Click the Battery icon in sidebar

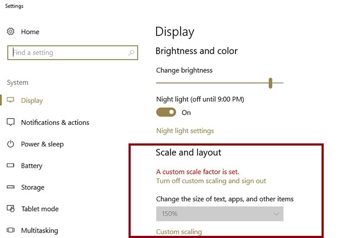(x=10, y=165)
